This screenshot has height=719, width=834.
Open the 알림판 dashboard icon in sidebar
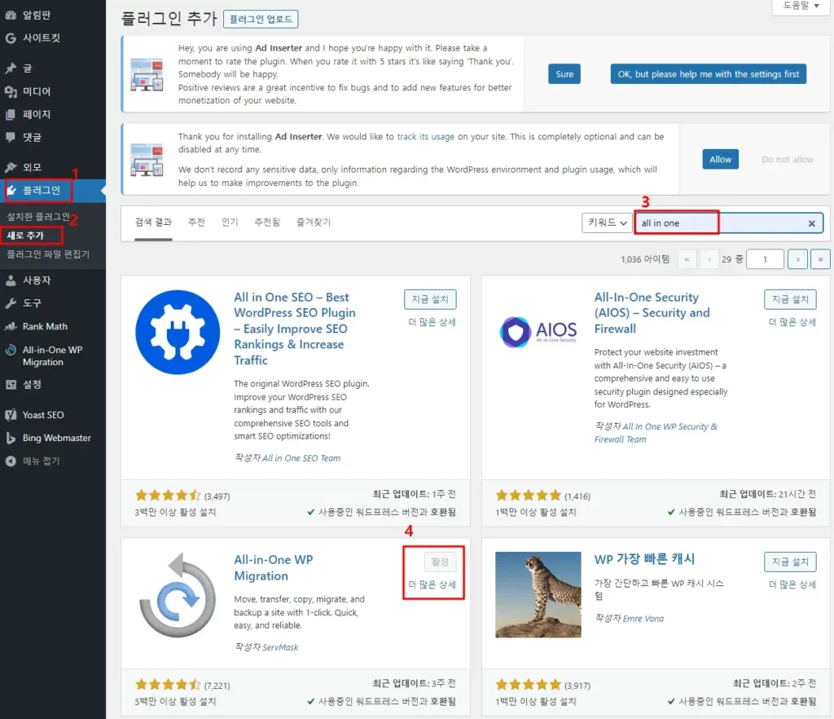tap(11, 15)
